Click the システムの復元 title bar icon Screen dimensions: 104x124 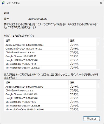click(3, 3)
